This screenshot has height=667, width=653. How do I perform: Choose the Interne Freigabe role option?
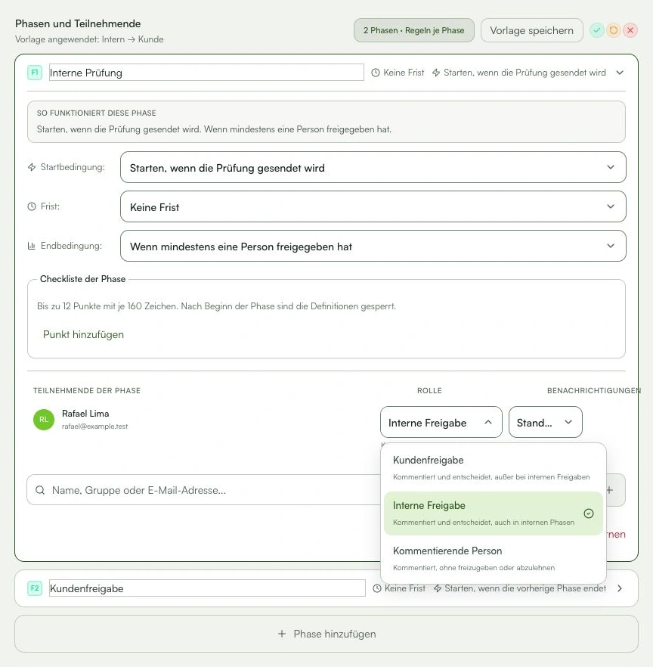coord(493,513)
